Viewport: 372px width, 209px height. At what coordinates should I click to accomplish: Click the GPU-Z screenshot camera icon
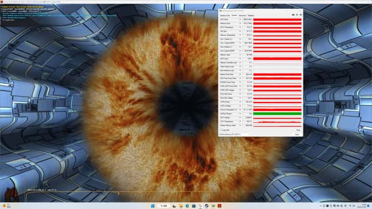coord(293,15)
